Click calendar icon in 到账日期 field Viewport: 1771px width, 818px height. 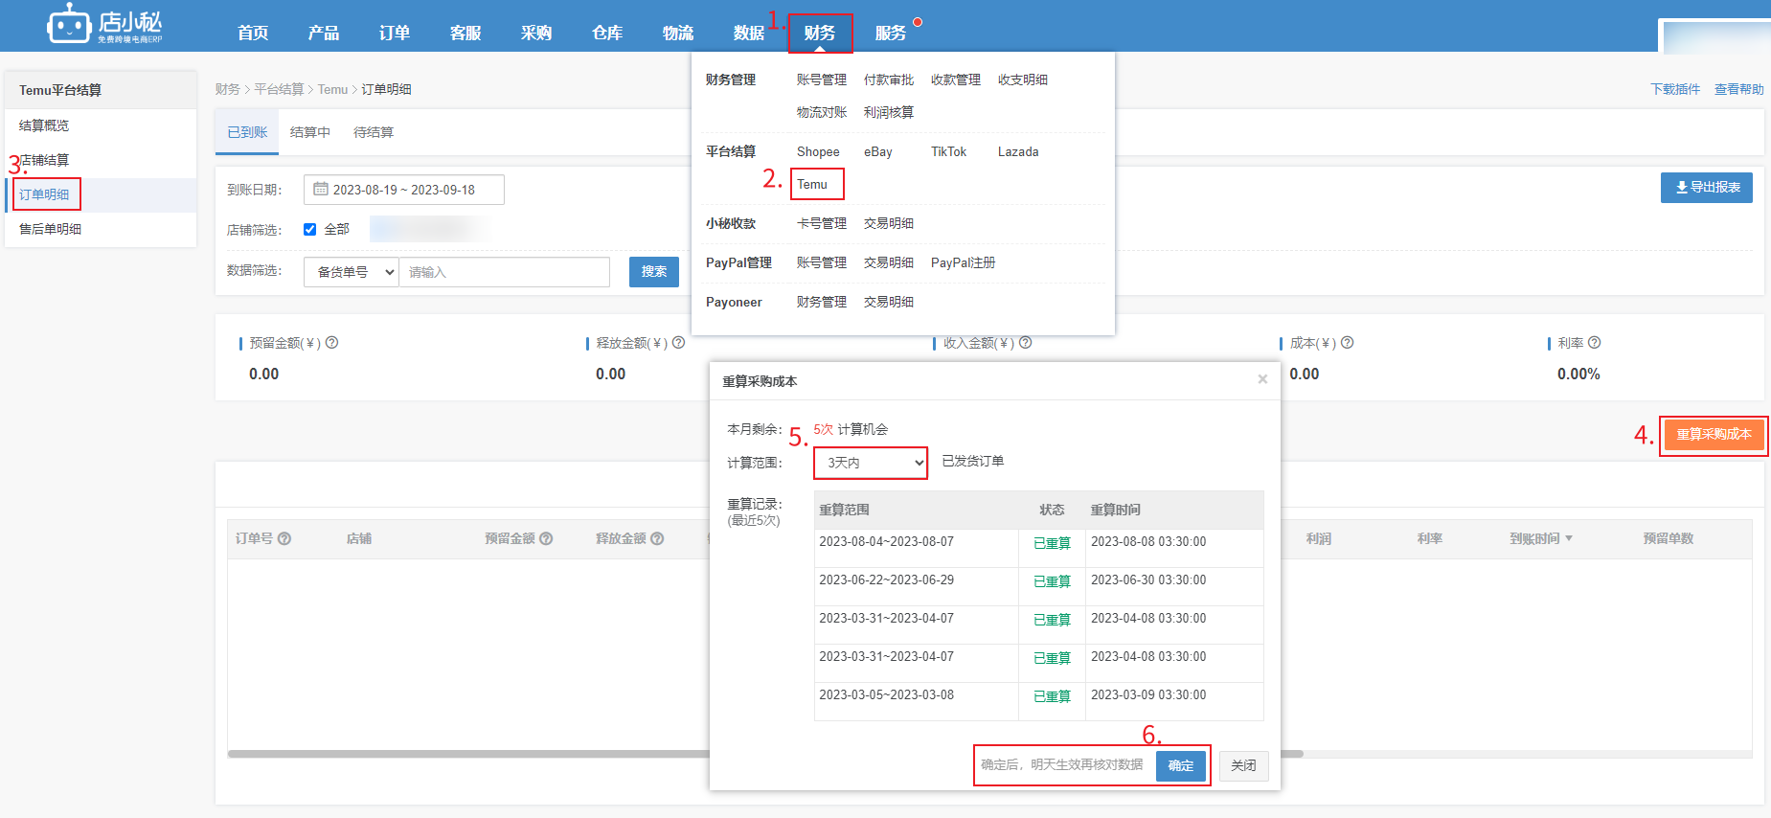tap(321, 190)
